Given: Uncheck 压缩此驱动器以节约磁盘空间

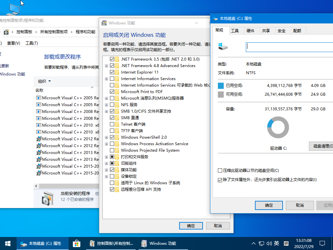Looking at the screenshot, I should click(220, 170).
